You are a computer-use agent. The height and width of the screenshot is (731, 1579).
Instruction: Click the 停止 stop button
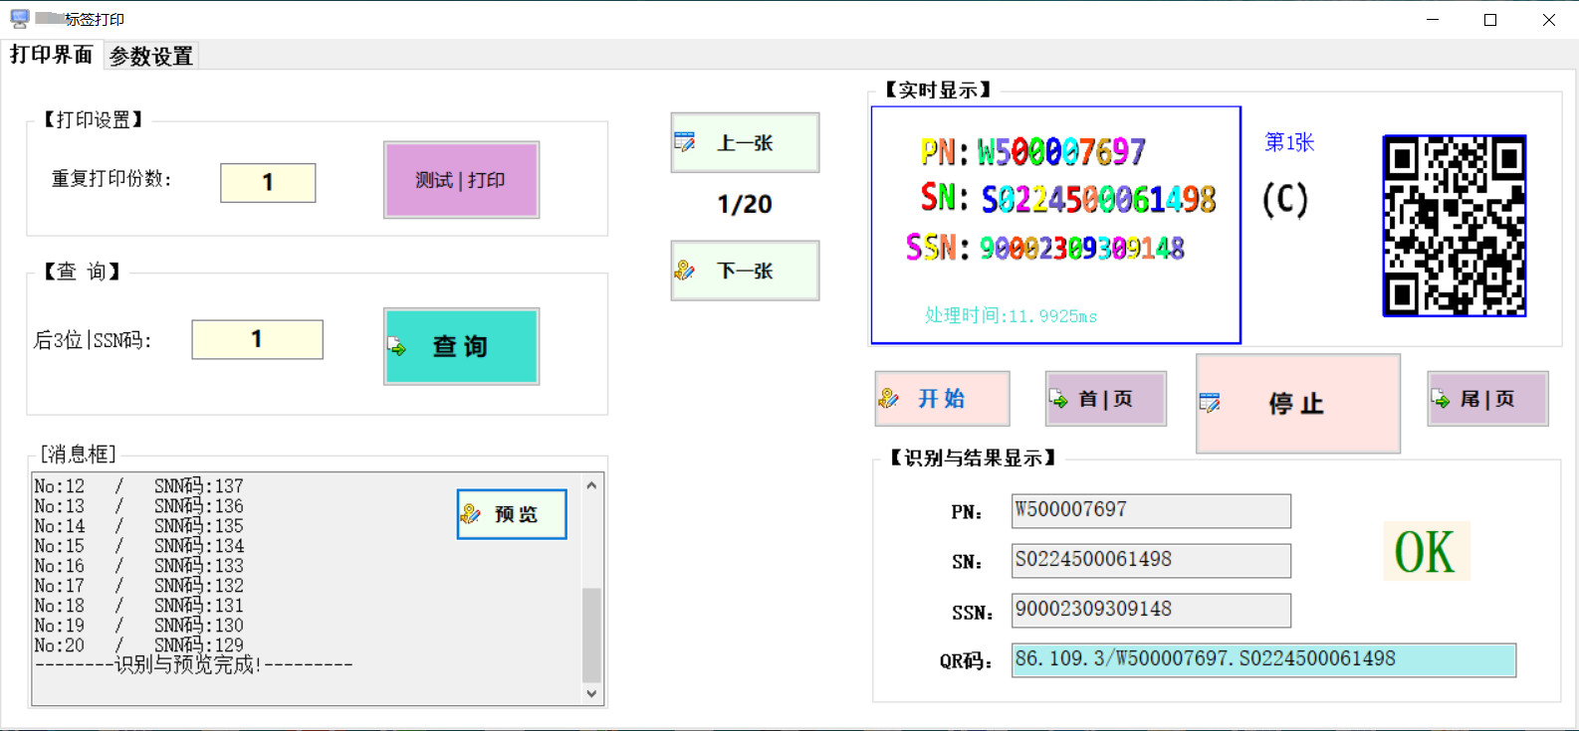(x=1298, y=404)
